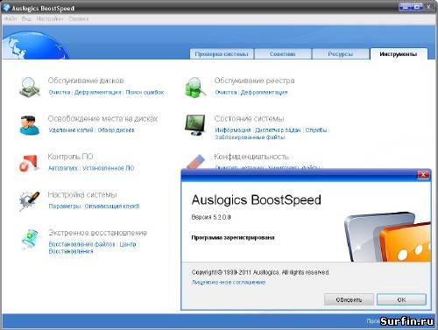The image size is (438, 330).
Task: Click the Обзор дисков link
Action: click(116, 130)
